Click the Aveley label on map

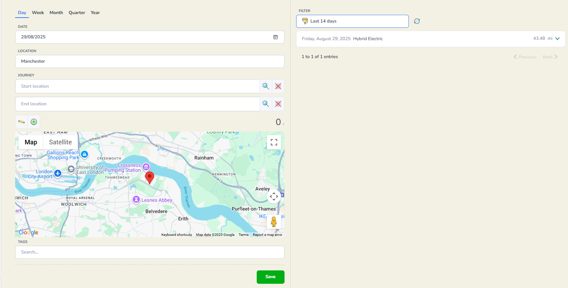click(262, 189)
